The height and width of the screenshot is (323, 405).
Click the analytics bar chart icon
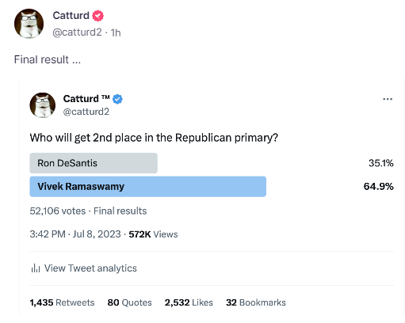tap(36, 268)
